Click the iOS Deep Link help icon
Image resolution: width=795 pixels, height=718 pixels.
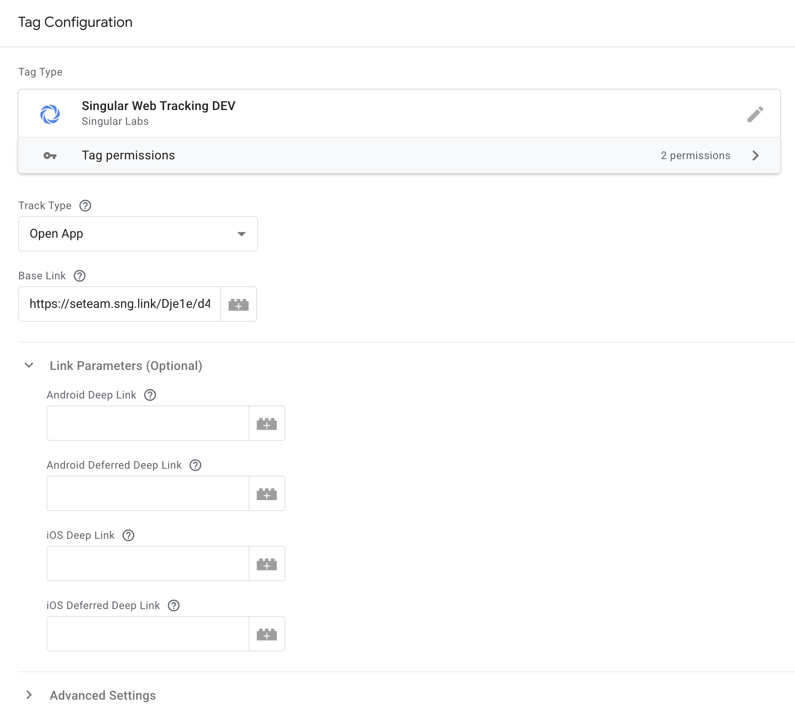pyautogui.click(x=128, y=535)
